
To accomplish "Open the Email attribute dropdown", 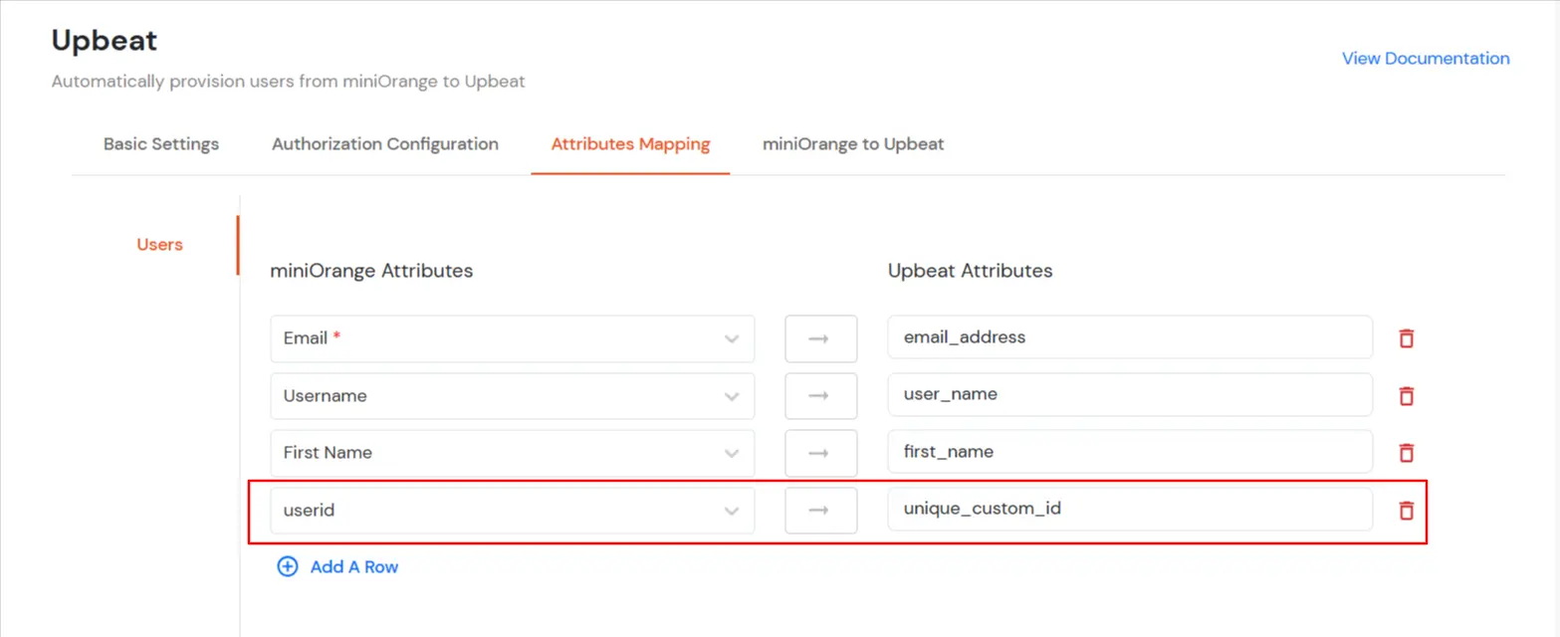I will tap(513, 338).
